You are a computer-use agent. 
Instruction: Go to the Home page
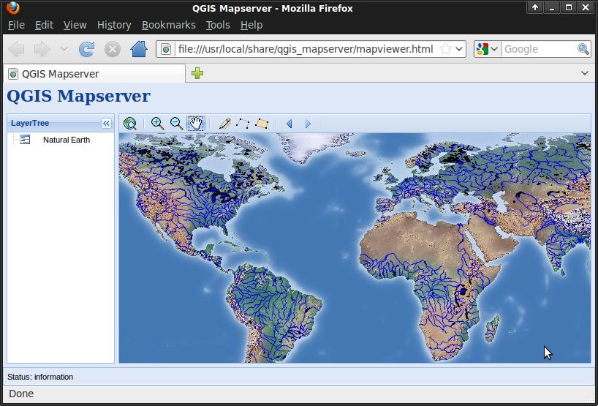coord(139,49)
